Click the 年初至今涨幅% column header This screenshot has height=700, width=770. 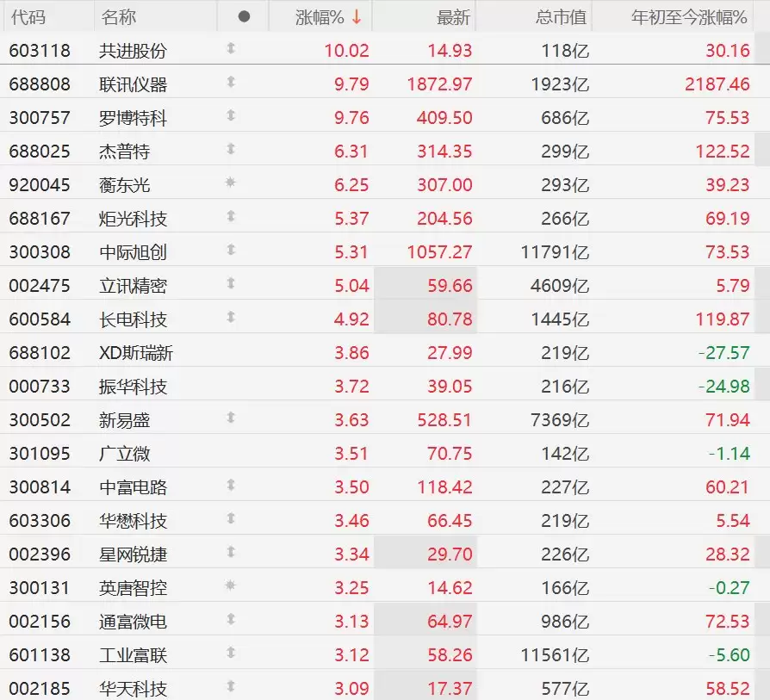(689, 17)
